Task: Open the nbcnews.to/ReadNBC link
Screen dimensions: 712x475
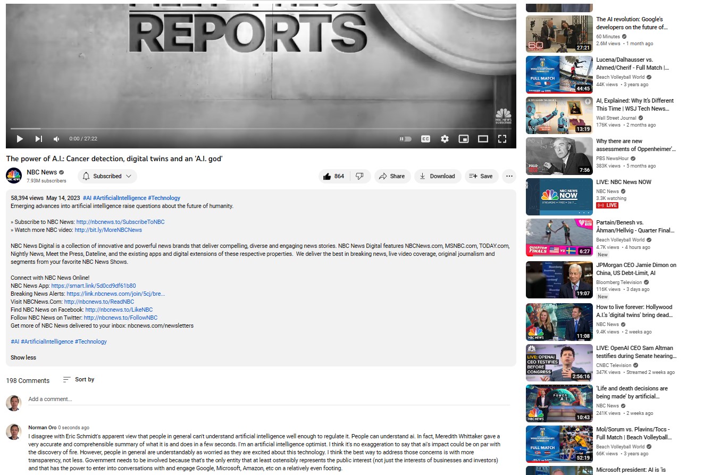Action: (x=99, y=302)
